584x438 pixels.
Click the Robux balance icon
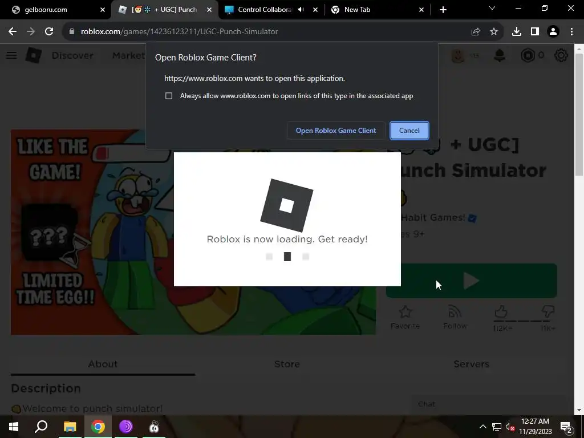tap(528, 55)
